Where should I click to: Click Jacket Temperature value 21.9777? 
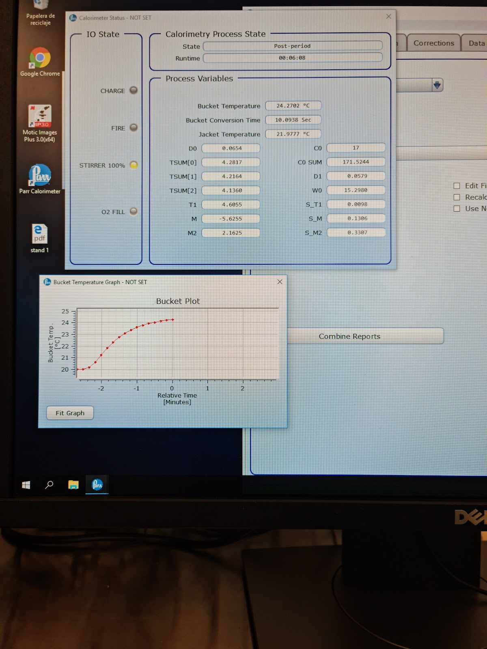pyautogui.click(x=293, y=134)
